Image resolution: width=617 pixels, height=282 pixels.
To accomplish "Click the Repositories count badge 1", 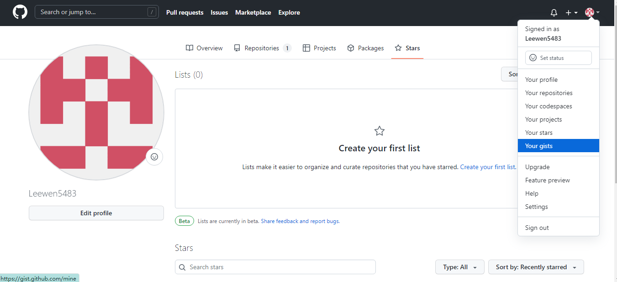I will tap(287, 48).
